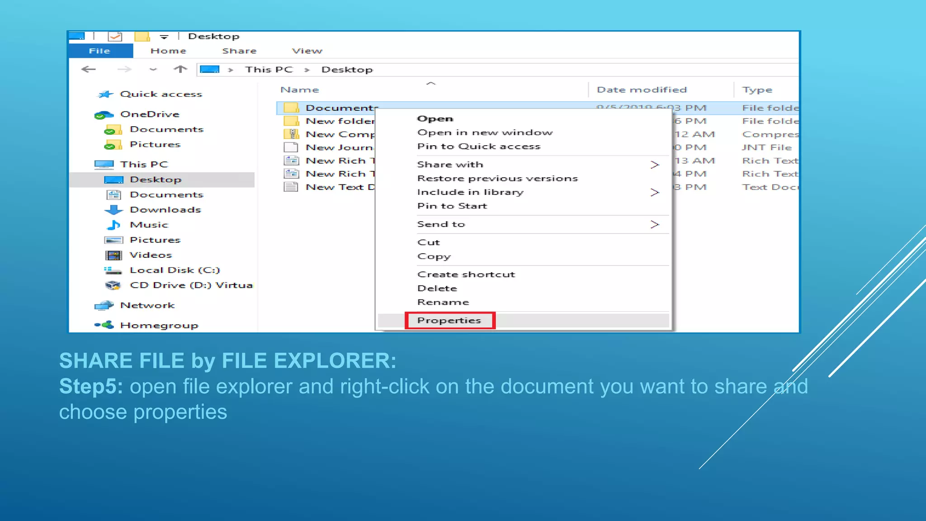Screen dimensions: 926x521
Task: Click the Back navigation arrow
Action: 89,69
